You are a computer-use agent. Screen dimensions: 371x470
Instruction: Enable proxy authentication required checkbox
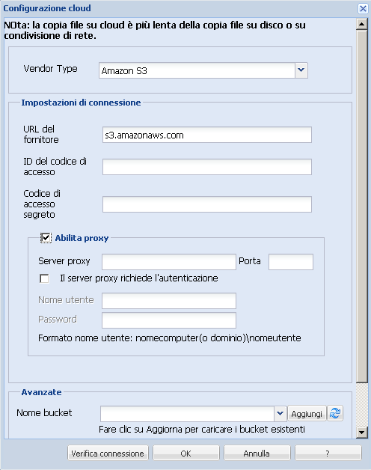(44, 278)
